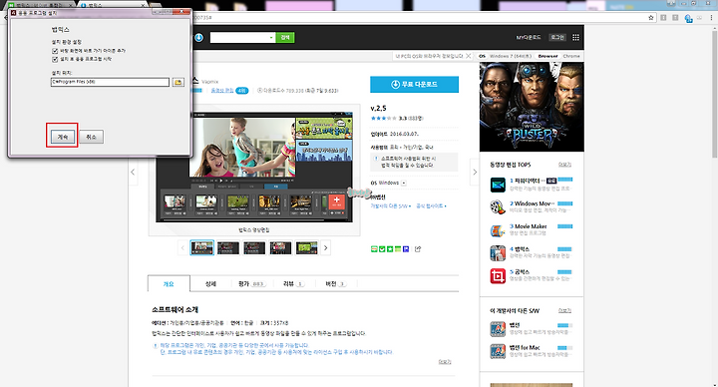Switch to the 버전 versions tab
The height and width of the screenshot is (387, 718).
tap(336, 284)
